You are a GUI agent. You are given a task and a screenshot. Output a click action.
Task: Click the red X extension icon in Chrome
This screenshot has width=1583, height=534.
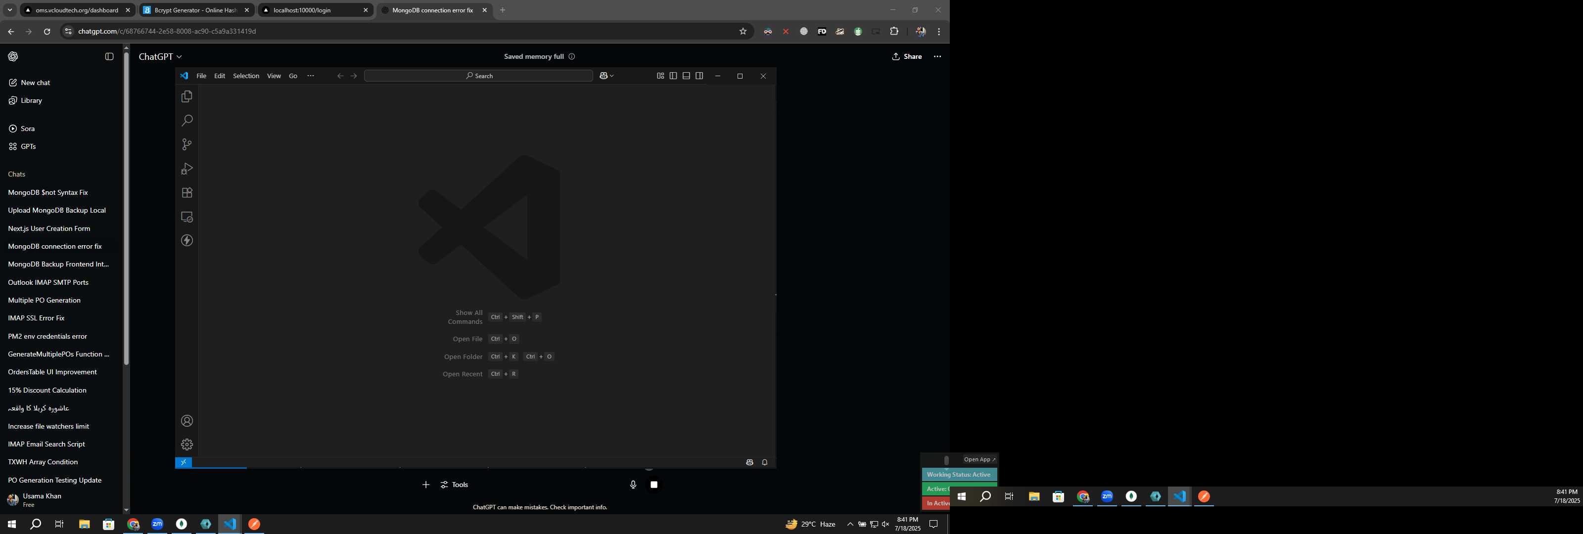pyautogui.click(x=786, y=31)
